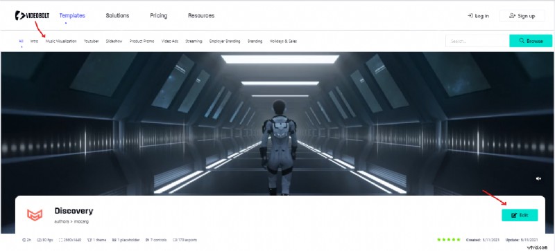The image size is (555, 251).
Task: Click the placeholder image icon
Action: pyautogui.click(x=114, y=240)
